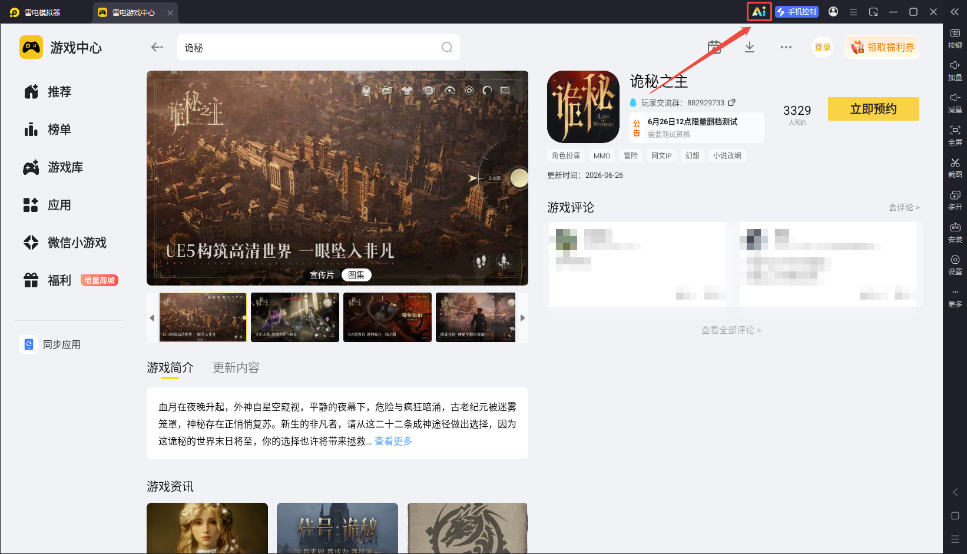Open the calendar reservation icon
The image size is (967, 554).
[x=714, y=47]
